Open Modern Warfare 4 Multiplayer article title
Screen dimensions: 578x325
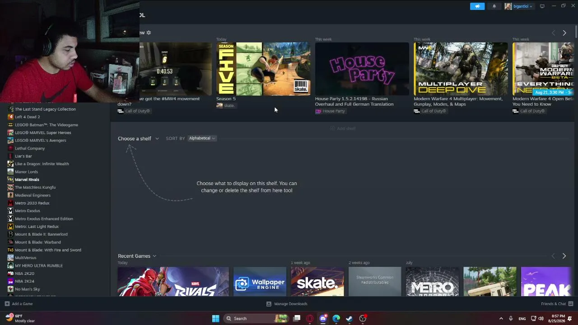458,101
